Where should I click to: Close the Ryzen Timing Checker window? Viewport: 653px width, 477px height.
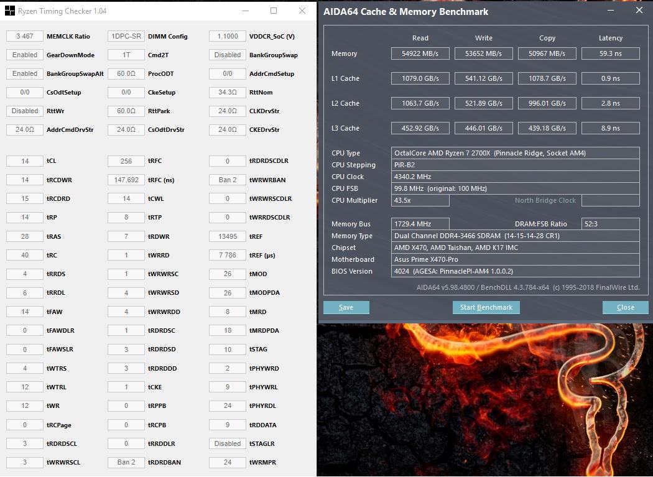(x=302, y=11)
